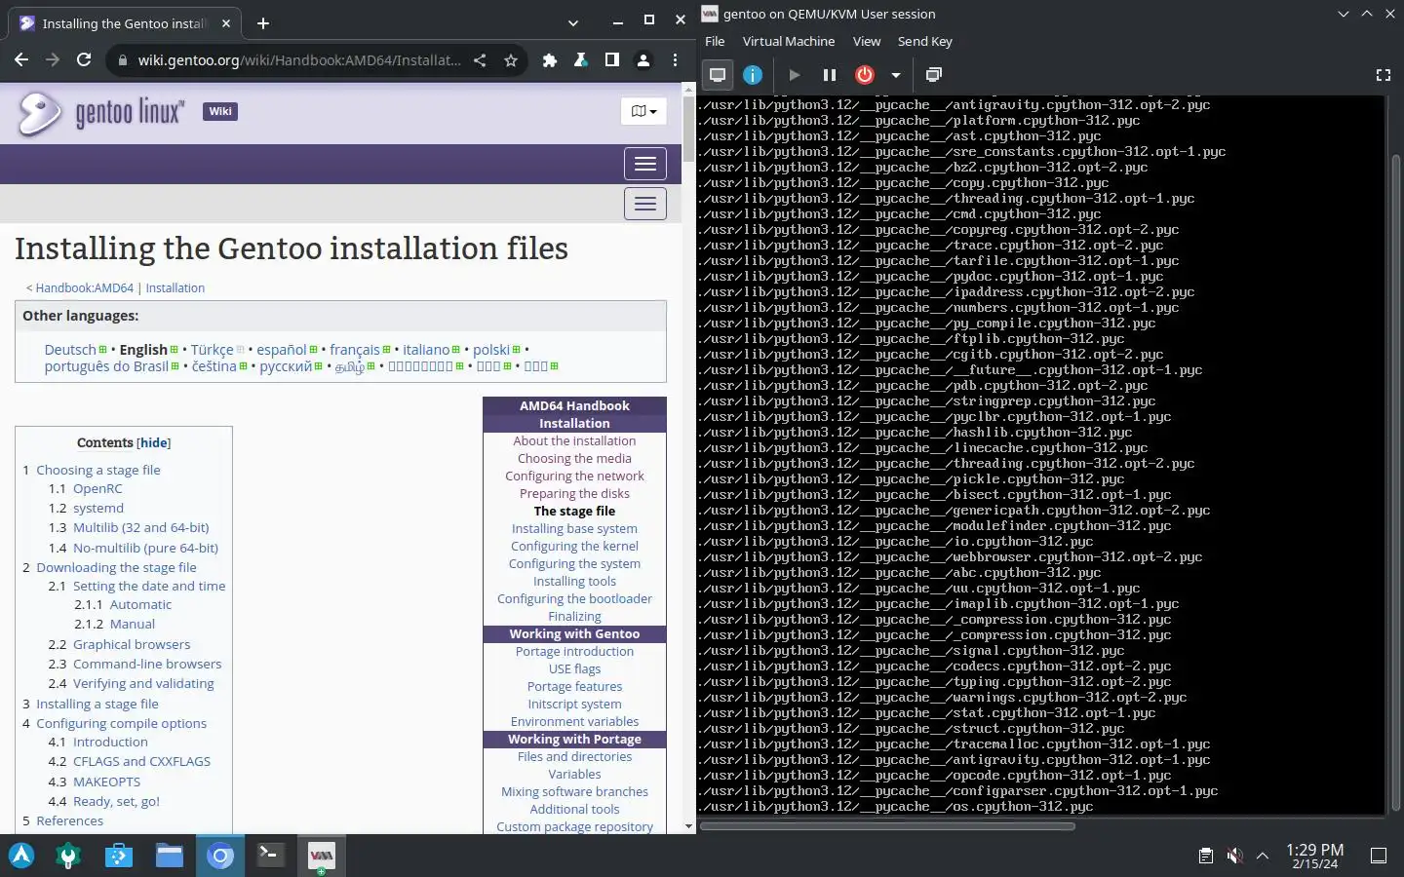Click the VM run play button
This screenshot has height=877, width=1404.
tap(795, 75)
